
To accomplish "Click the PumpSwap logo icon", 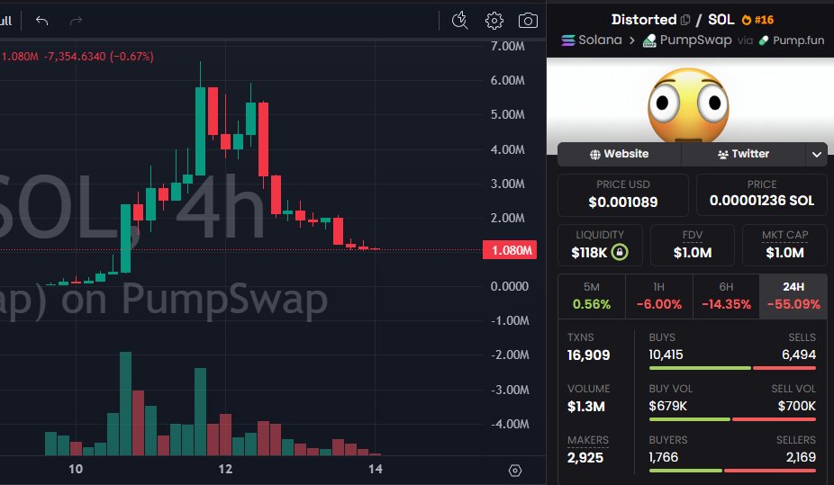I will click(x=649, y=40).
